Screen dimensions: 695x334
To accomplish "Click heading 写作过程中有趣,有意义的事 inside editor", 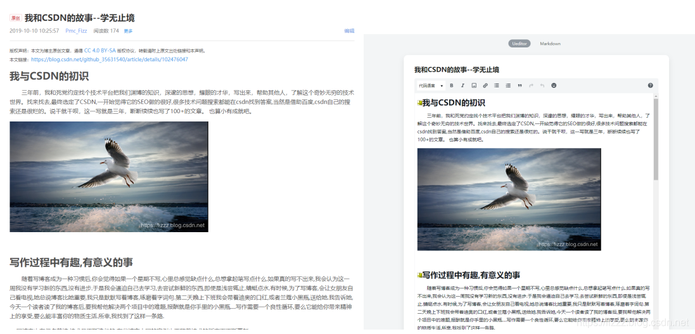I will pos(471,275).
